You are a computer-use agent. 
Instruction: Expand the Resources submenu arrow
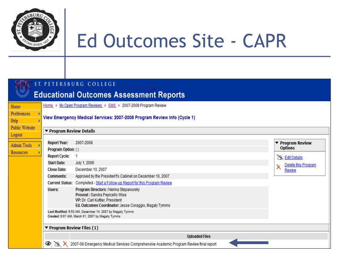pos(39,152)
